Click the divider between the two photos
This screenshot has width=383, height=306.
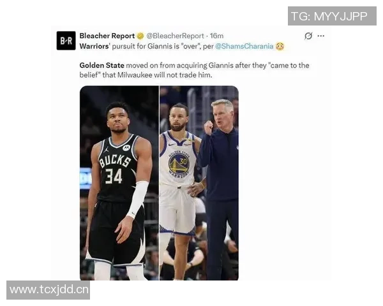coord(159,183)
